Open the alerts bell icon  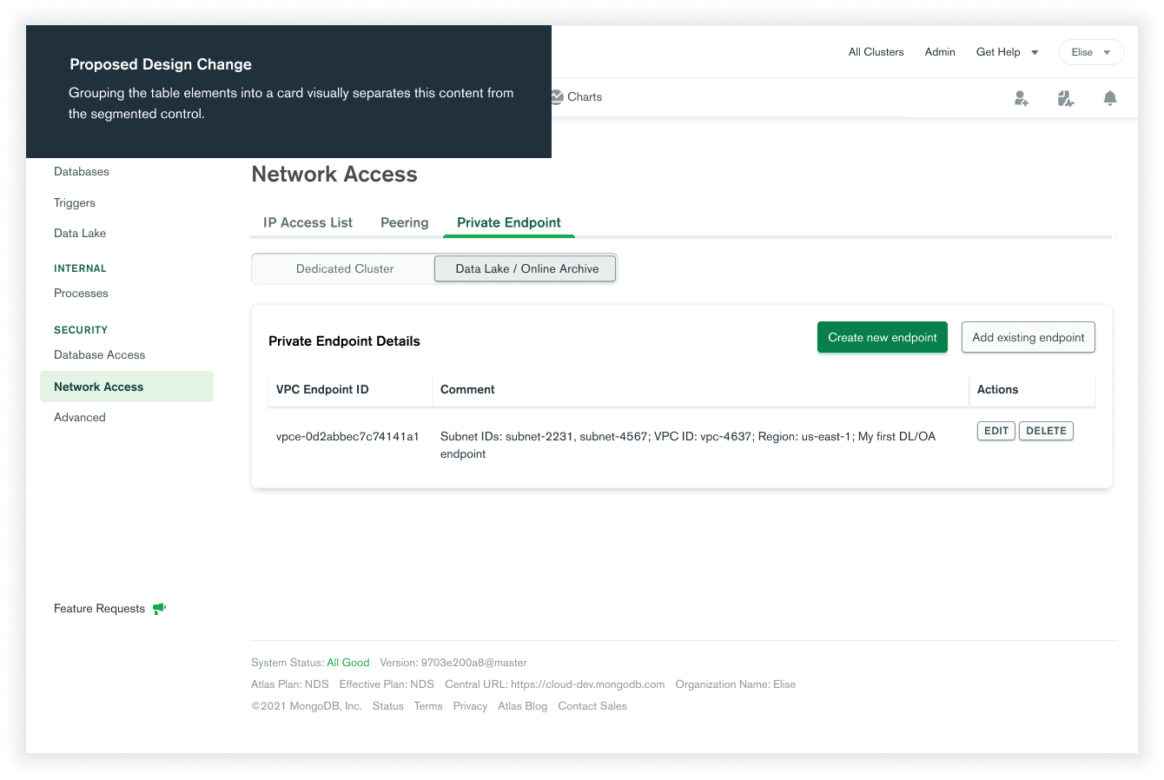tap(1109, 98)
